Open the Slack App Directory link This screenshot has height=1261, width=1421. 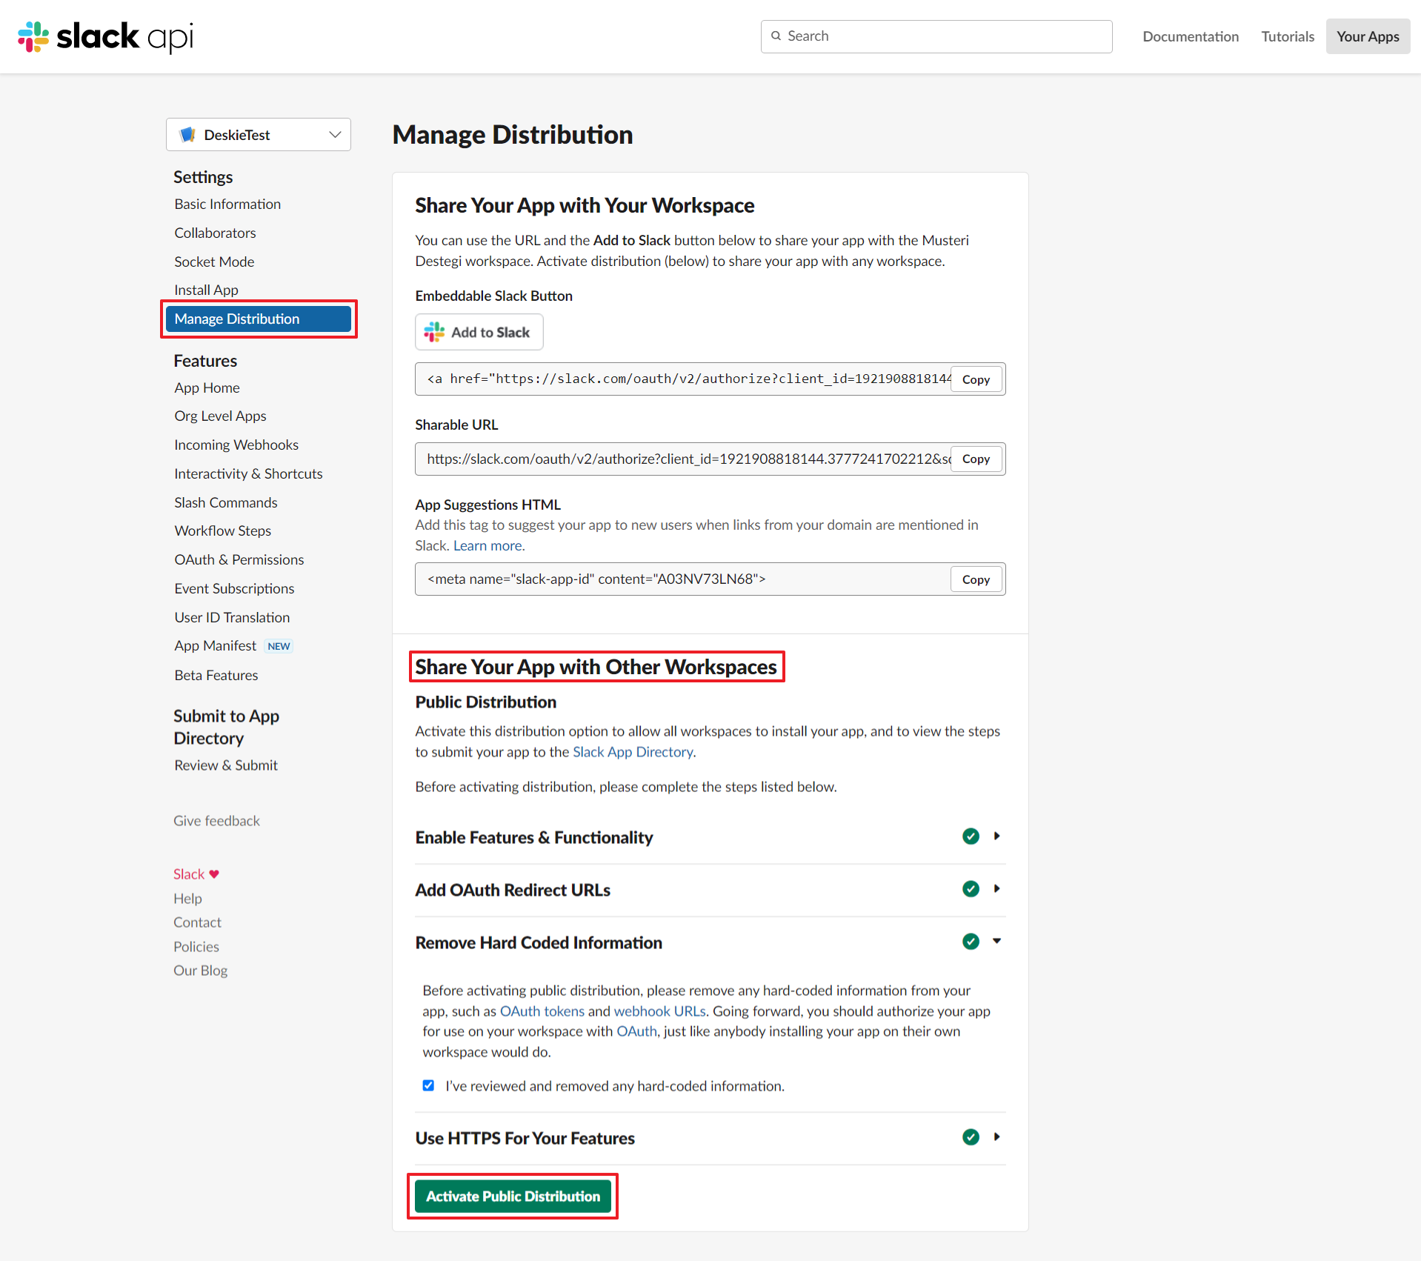(x=633, y=751)
